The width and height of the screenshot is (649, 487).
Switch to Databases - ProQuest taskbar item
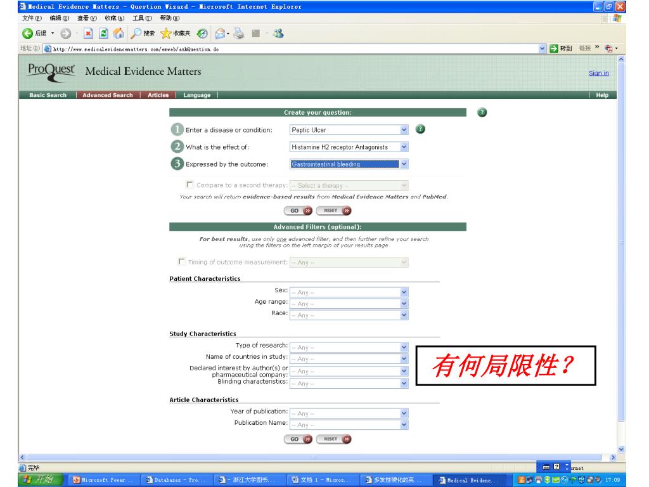[176, 480]
